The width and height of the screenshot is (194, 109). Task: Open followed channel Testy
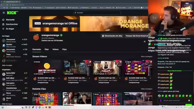(x=15, y=55)
